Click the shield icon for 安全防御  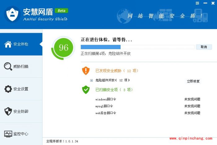pyautogui.click(x=8, y=111)
